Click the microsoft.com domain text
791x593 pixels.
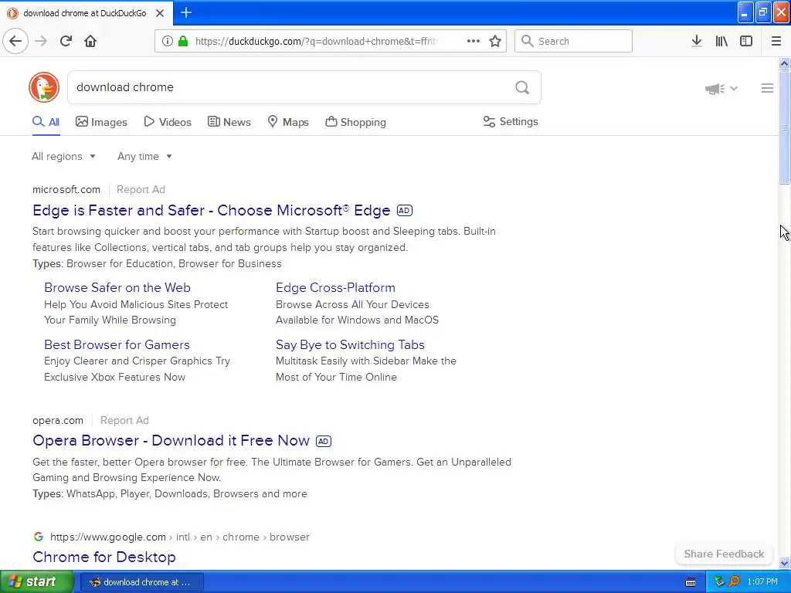tap(66, 190)
